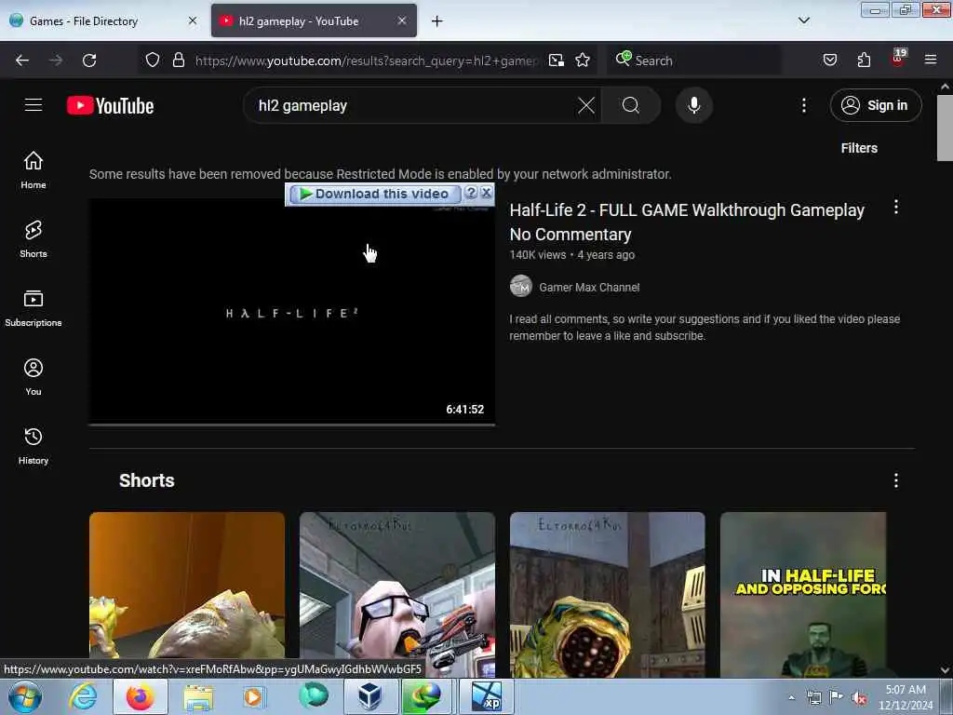The width and height of the screenshot is (953, 715).
Task: Open the Windows Start button
Action: tap(25, 696)
